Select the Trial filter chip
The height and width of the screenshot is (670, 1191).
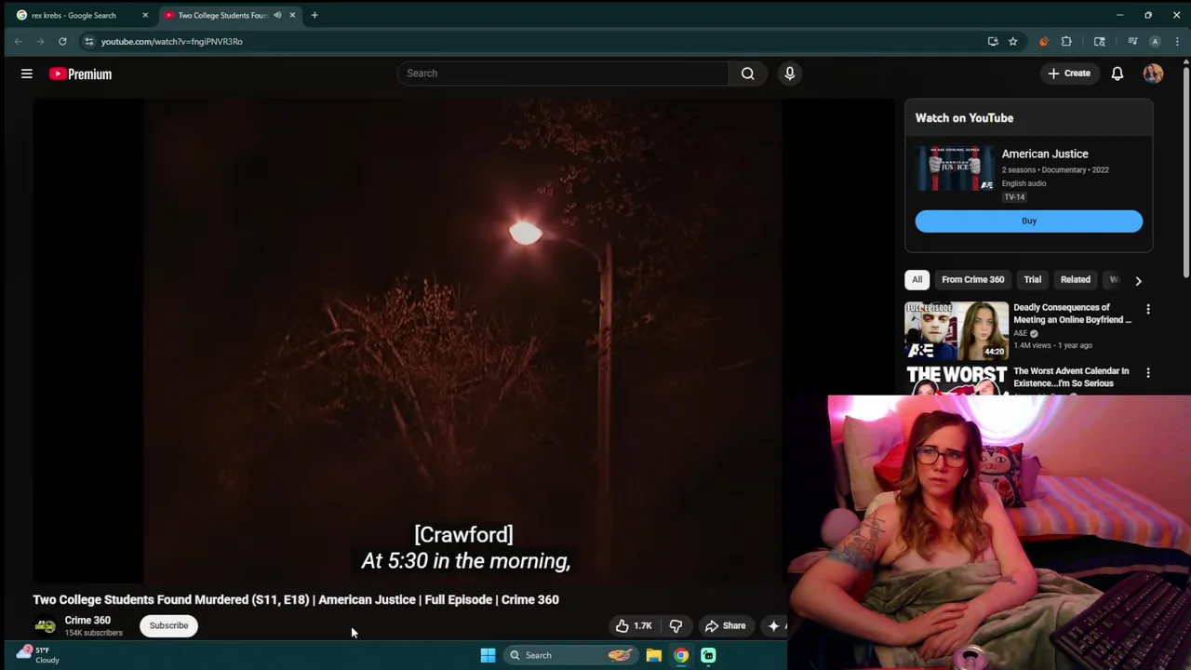point(1032,279)
